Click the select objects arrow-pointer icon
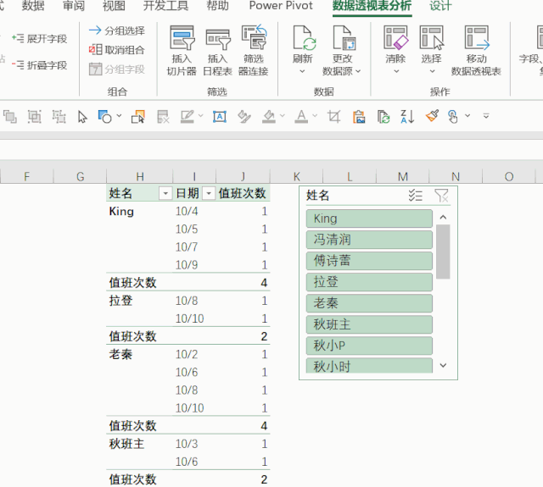Viewport: 543px width, 487px height. [x=82, y=117]
